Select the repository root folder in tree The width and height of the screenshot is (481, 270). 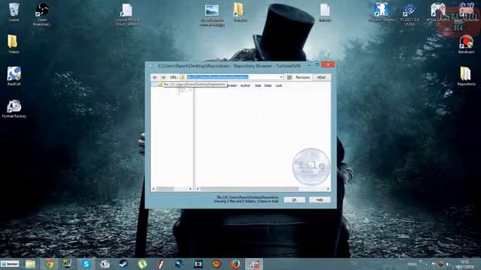coord(160,84)
